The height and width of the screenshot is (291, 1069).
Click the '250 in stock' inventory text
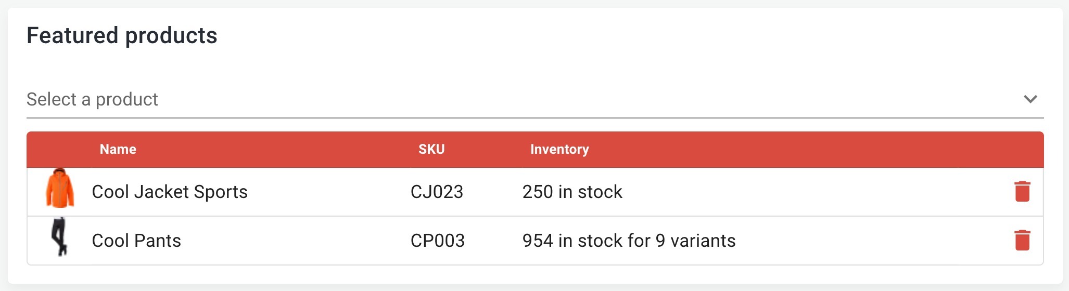pos(572,192)
